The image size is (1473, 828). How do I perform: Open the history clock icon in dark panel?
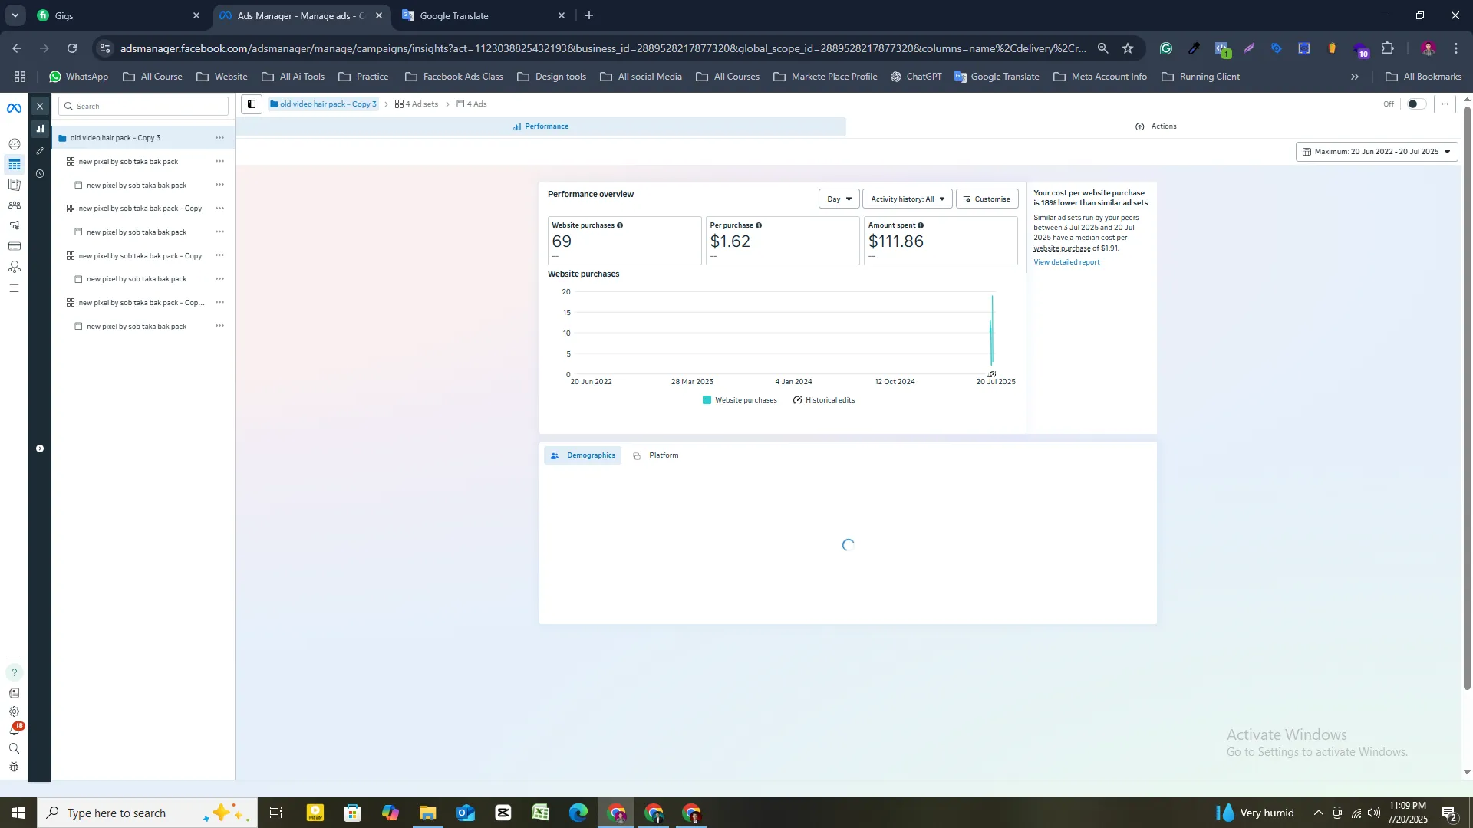pyautogui.click(x=40, y=174)
